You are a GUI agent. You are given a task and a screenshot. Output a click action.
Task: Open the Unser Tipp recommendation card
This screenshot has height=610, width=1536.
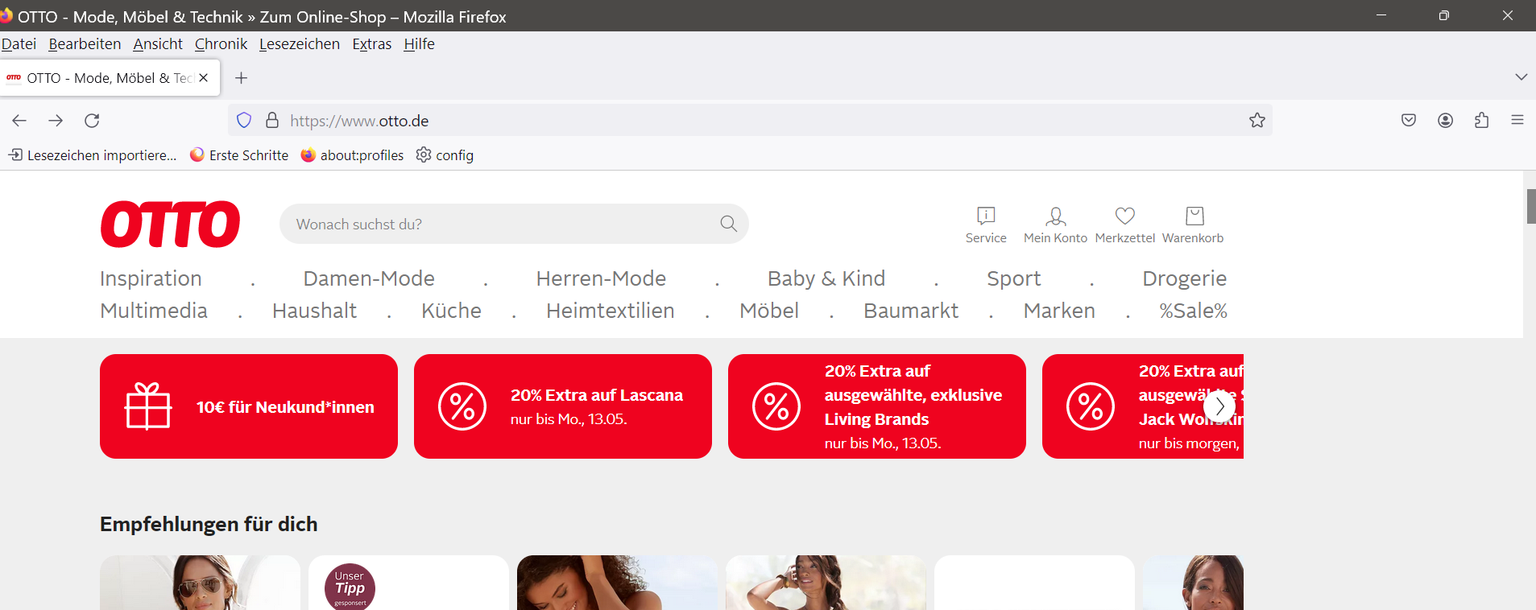click(408, 583)
